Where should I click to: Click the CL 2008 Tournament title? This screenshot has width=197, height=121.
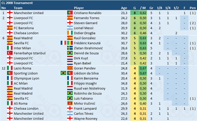point(17,3)
